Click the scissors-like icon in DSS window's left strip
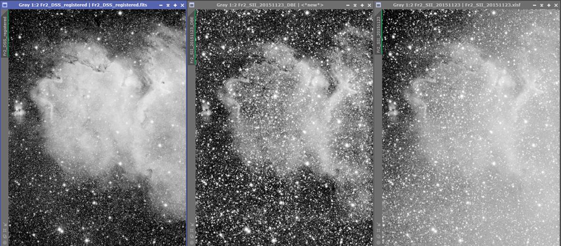This screenshot has height=246, width=561. (5, 225)
